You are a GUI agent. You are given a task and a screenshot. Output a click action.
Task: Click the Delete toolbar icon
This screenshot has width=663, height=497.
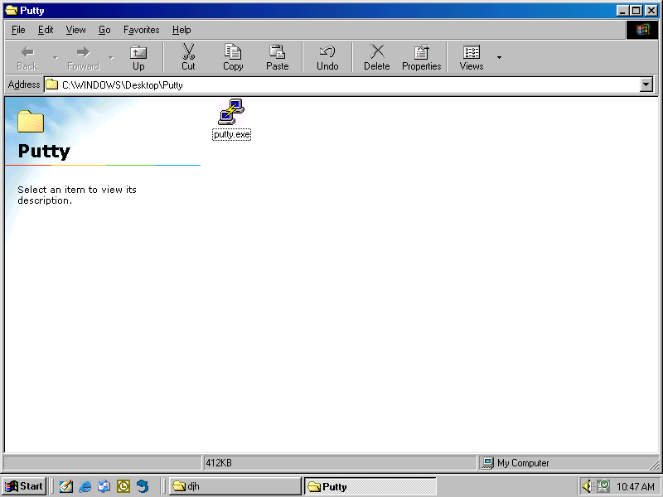pyautogui.click(x=377, y=51)
